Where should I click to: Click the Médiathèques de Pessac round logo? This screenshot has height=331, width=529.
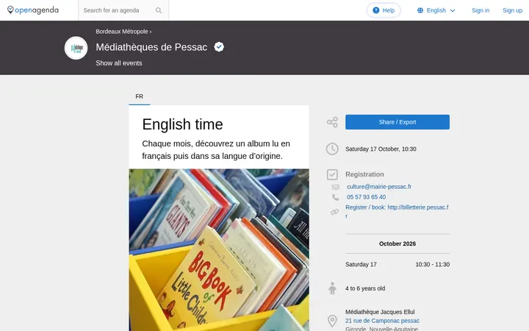(x=76, y=48)
